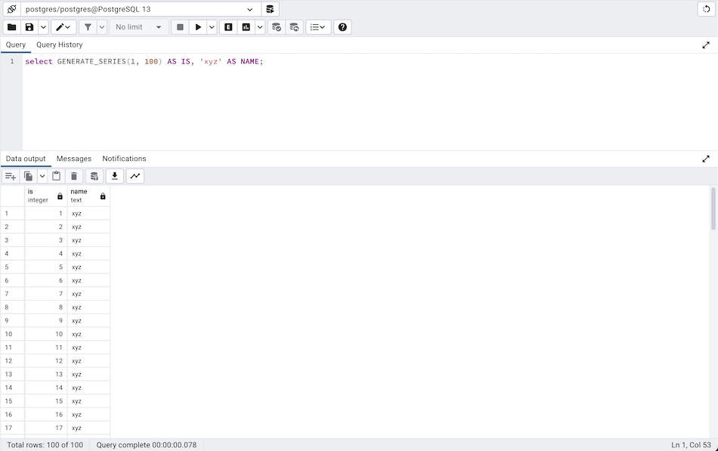This screenshot has width=718, height=451.
Task: Cancel the running query with stop icon
Action: click(x=179, y=26)
